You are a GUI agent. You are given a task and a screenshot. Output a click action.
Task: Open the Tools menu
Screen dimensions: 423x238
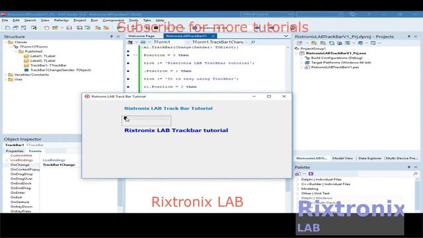[134, 20]
